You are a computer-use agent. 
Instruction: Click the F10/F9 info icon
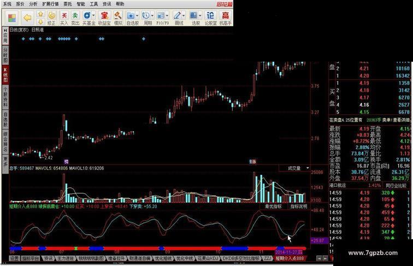pyautogui.click(x=161, y=16)
